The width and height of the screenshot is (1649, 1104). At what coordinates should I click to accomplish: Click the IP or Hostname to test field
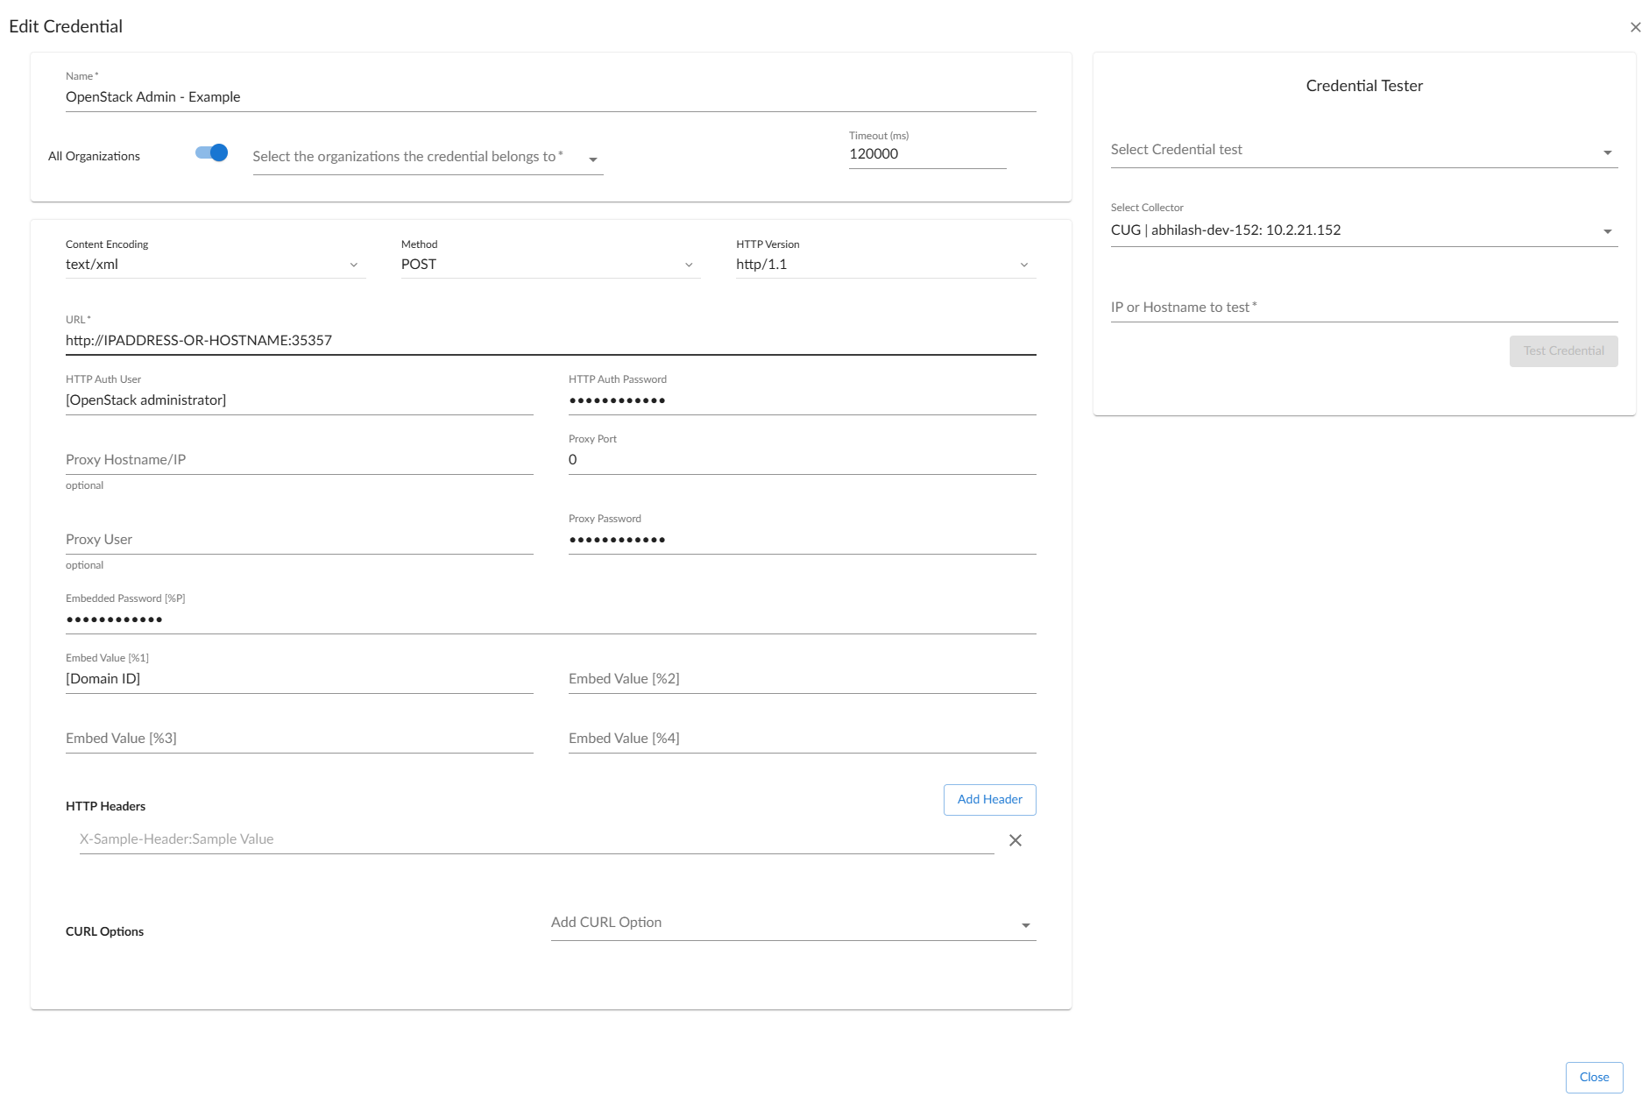click(x=1362, y=308)
